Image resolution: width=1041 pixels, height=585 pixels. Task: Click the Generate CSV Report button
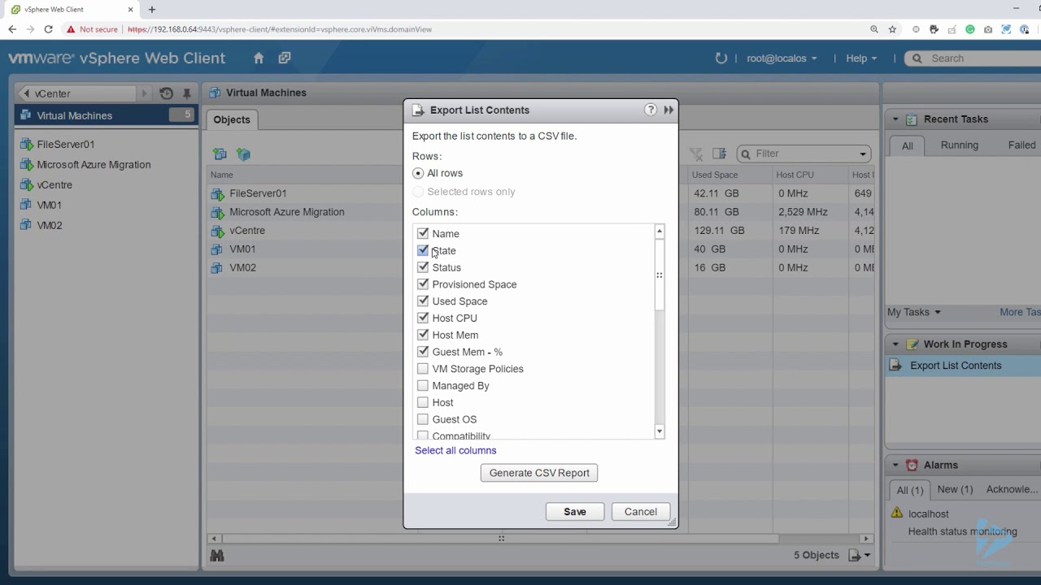coord(538,472)
